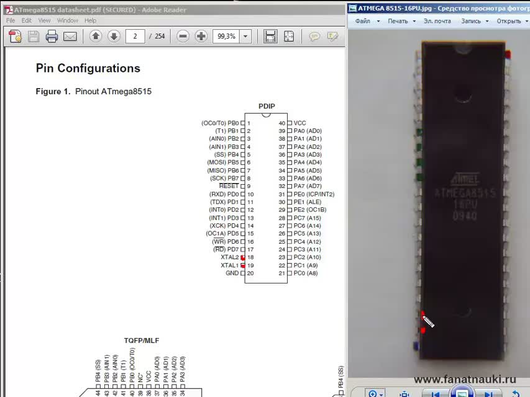530x397 pixels.
Task: Click the Create PDF icon in Adobe Reader
Action: (x=15, y=36)
